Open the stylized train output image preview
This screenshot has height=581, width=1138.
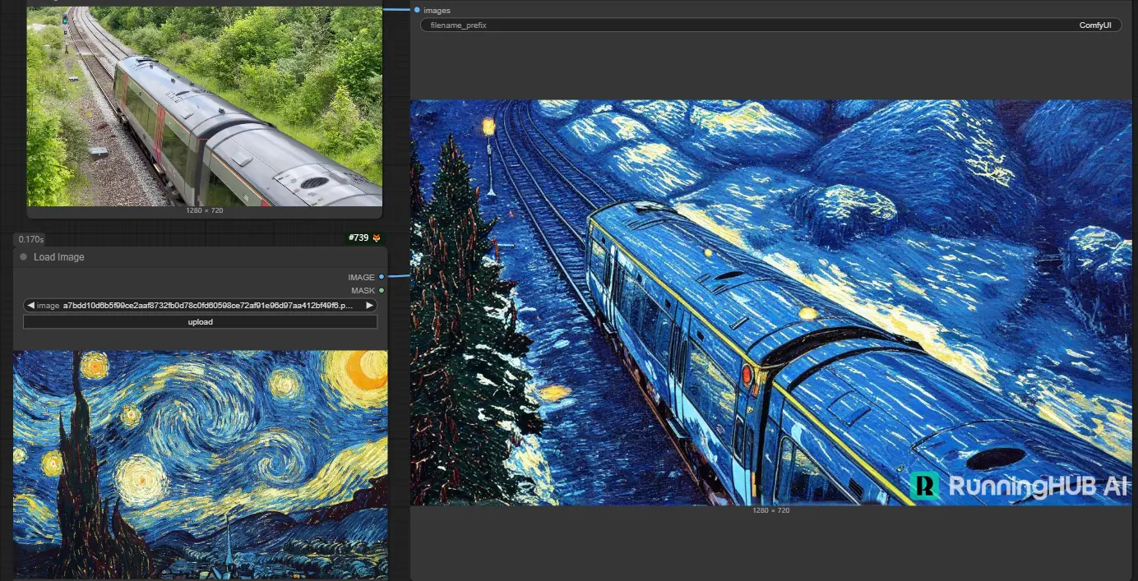(x=770, y=302)
